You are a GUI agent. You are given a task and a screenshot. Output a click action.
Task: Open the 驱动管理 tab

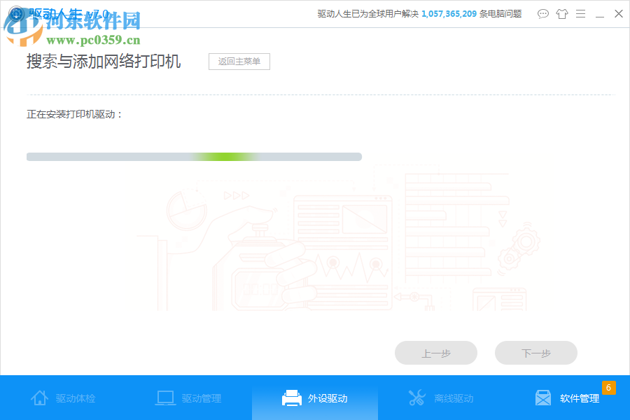[189, 398]
